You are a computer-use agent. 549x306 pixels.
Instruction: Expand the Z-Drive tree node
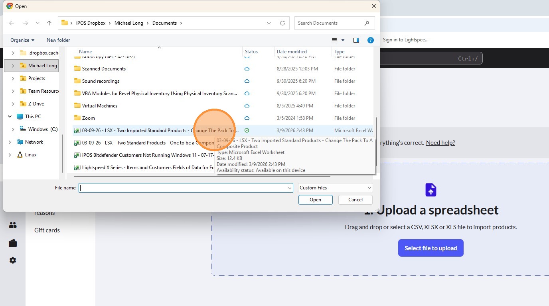[x=13, y=104]
